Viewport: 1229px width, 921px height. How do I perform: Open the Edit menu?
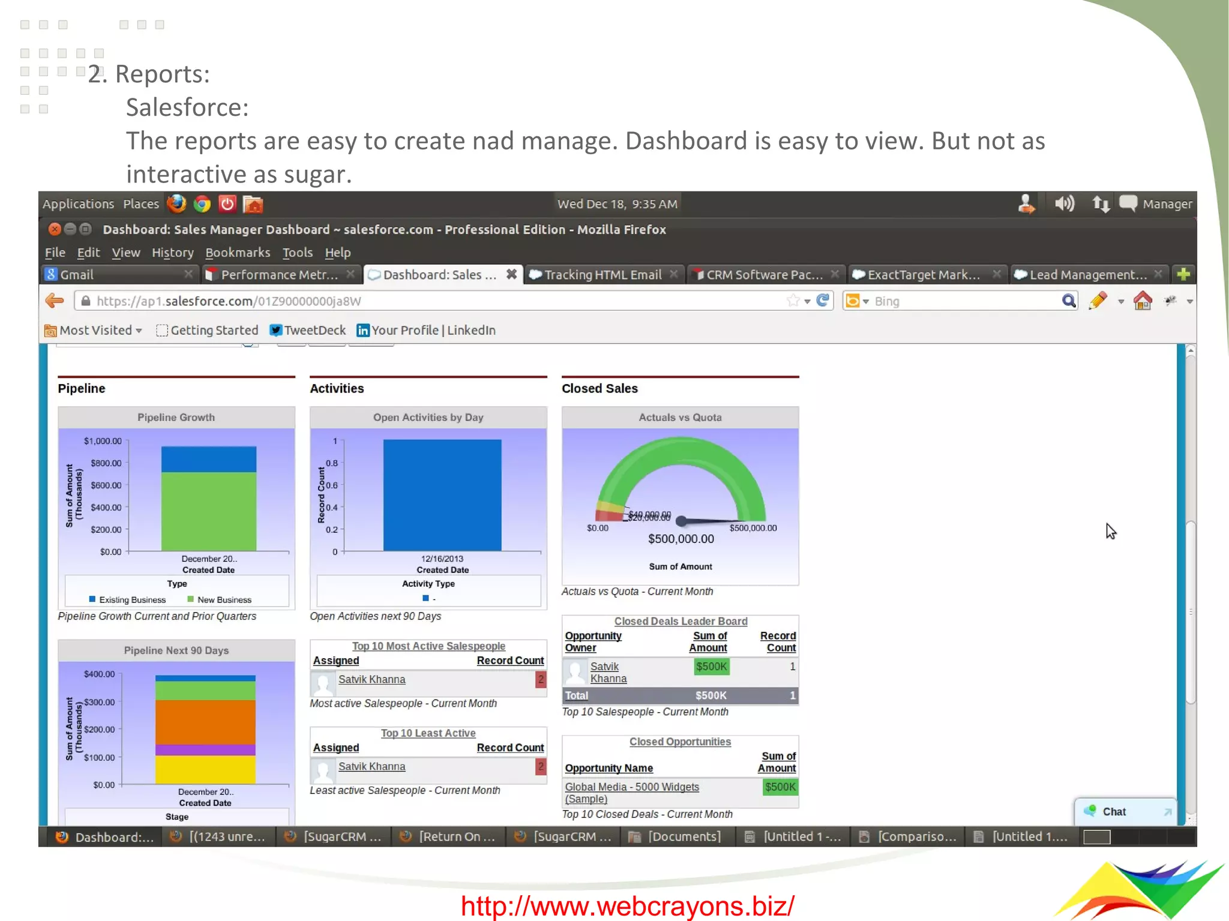click(x=88, y=253)
